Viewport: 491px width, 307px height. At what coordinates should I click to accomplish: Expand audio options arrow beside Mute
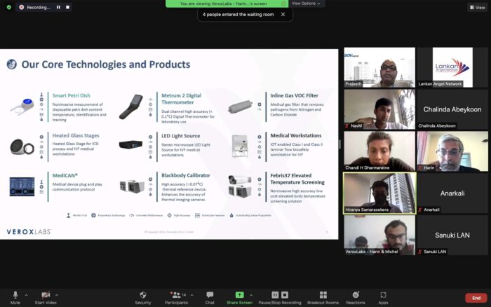(x=27, y=294)
